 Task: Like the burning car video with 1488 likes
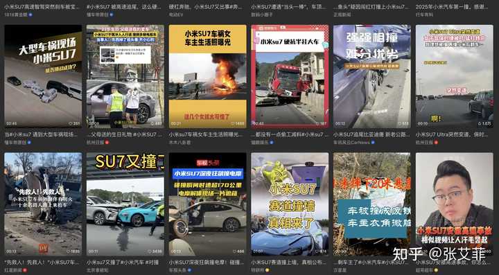point(233,124)
